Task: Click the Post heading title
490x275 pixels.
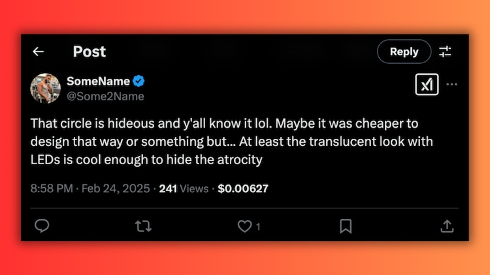Action: (x=89, y=51)
